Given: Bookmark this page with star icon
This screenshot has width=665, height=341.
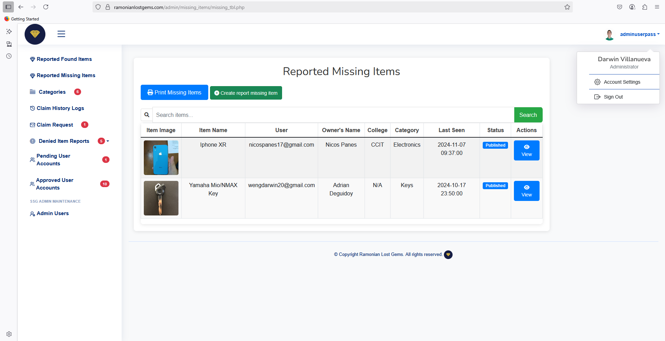Looking at the screenshot, I should coord(567,7).
